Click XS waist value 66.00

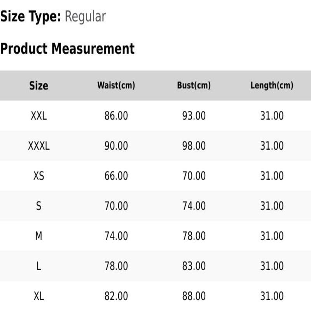[x=116, y=176]
